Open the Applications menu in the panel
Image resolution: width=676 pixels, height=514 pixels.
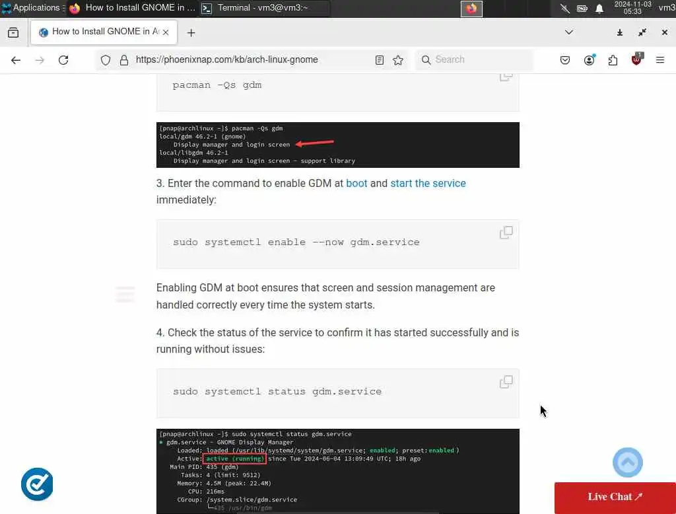tap(32, 8)
